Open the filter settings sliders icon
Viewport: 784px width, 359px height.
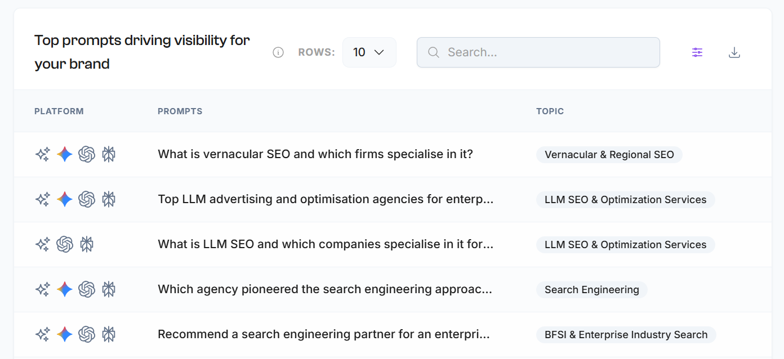click(x=697, y=52)
